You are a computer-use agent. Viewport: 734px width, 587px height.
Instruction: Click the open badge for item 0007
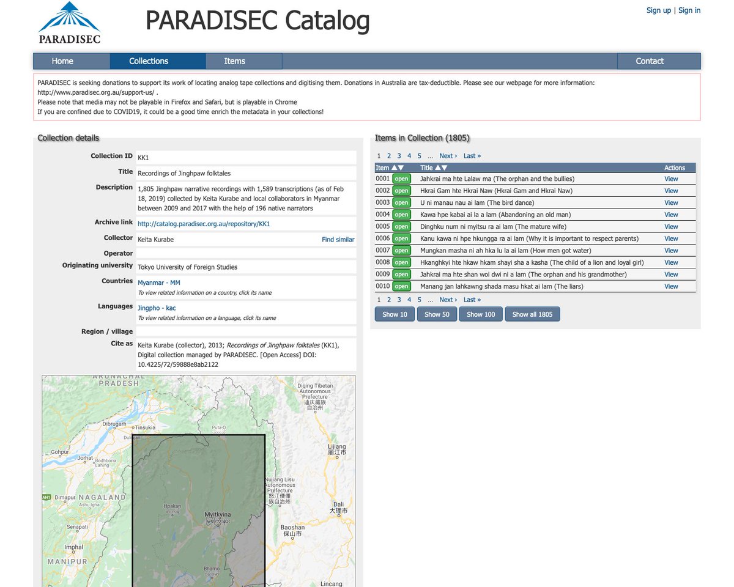(x=401, y=251)
